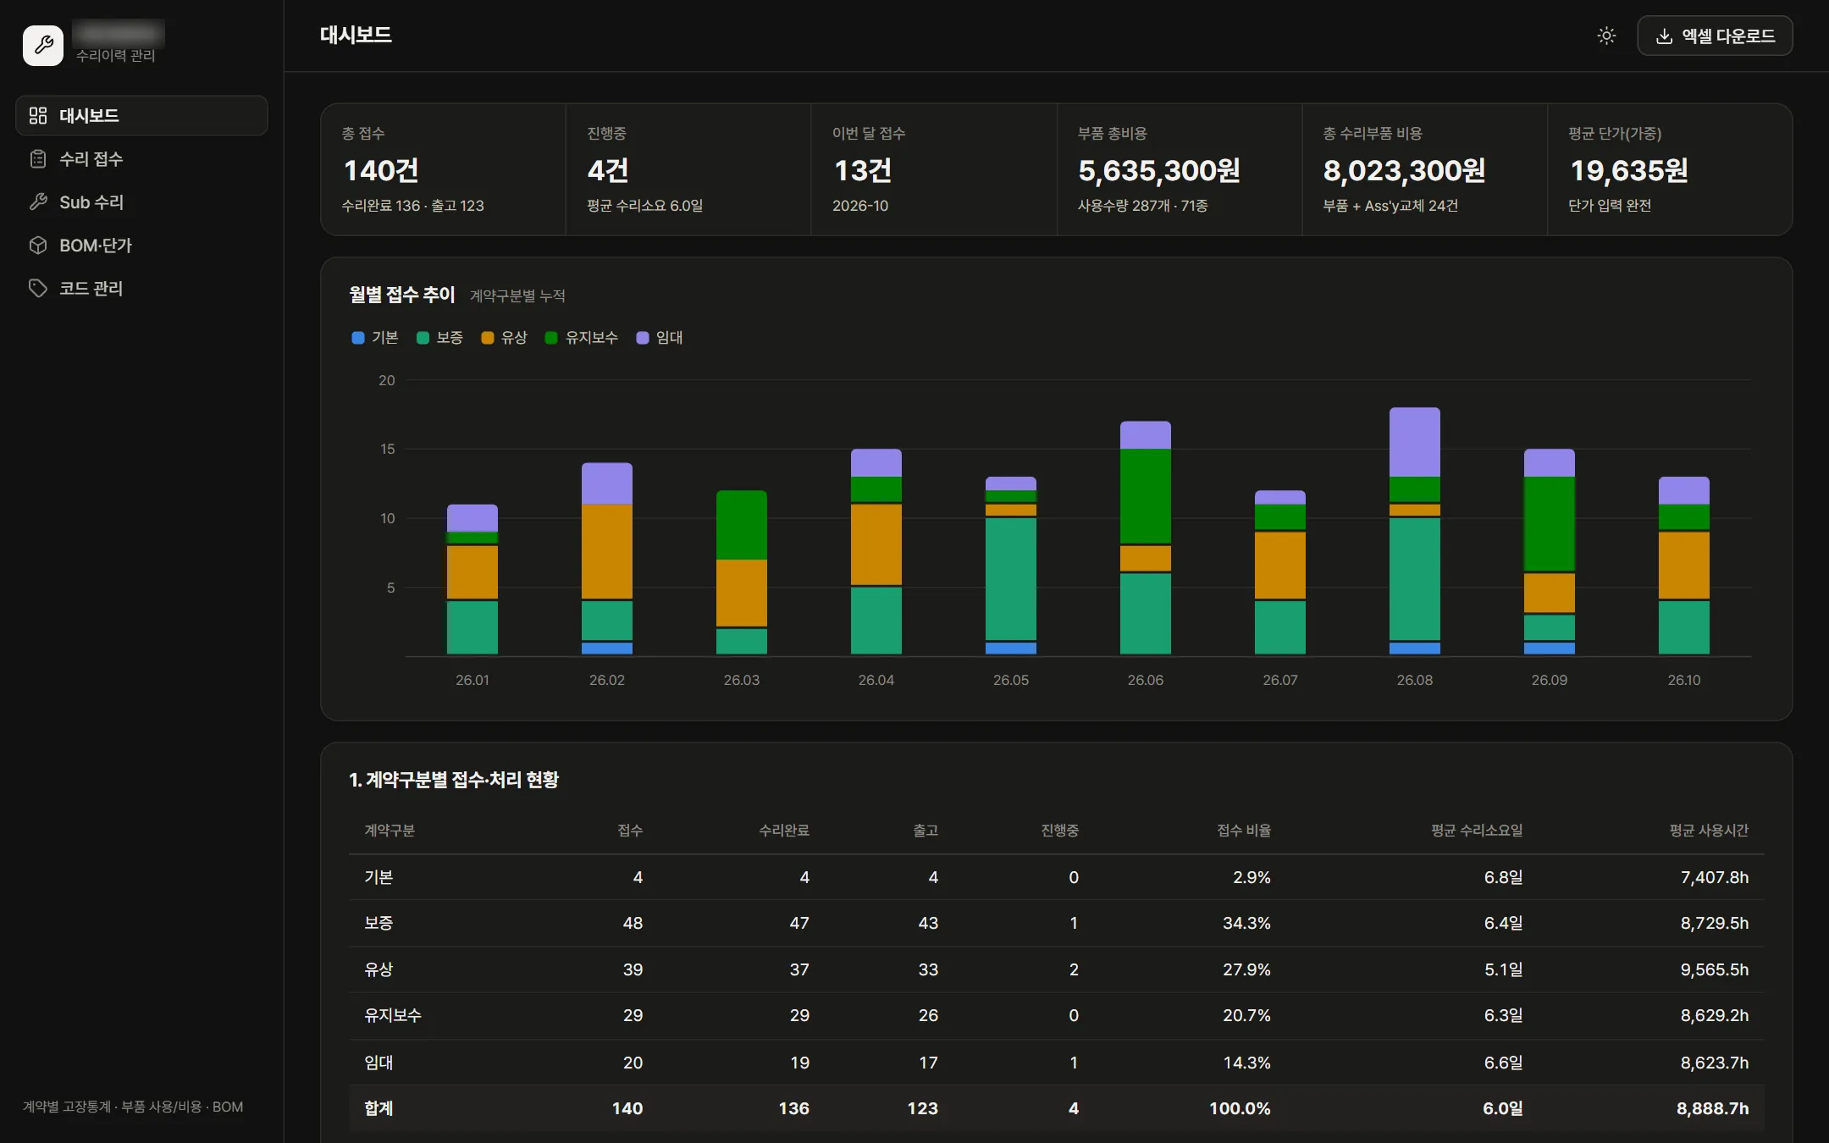Click the 유지보수 green legend swatch
Viewport: 1829px width, 1143px height.
(551, 338)
